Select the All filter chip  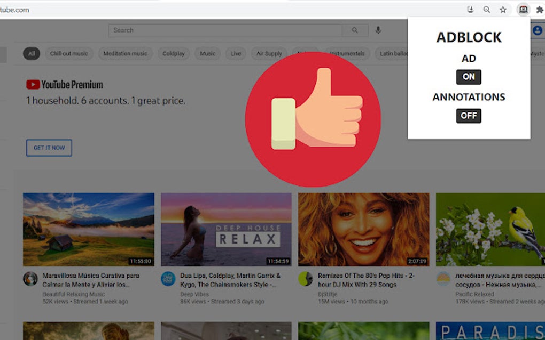point(31,53)
